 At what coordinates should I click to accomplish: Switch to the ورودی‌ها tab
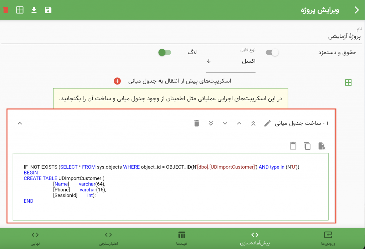pyautogui.click(x=328, y=238)
